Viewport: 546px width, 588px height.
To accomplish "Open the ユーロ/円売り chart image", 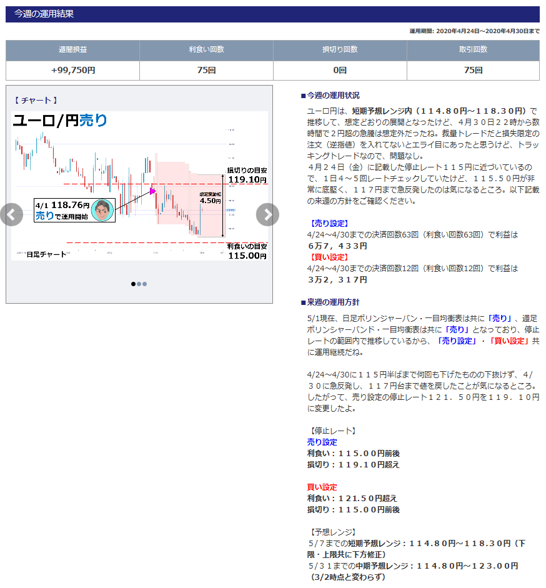I will (x=139, y=186).
